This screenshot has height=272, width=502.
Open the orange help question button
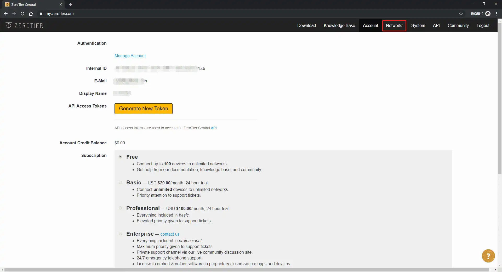(488, 256)
